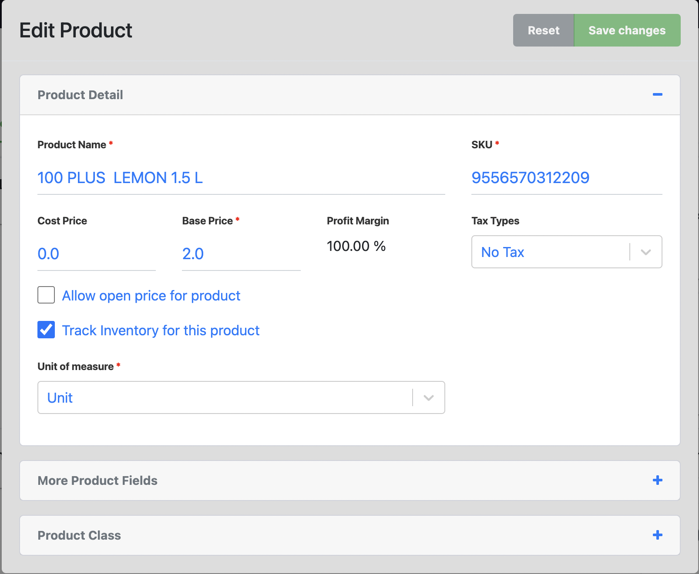This screenshot has height=574, width=699.
Task: Click the Product Detail section header
Action: coord(350,95)
